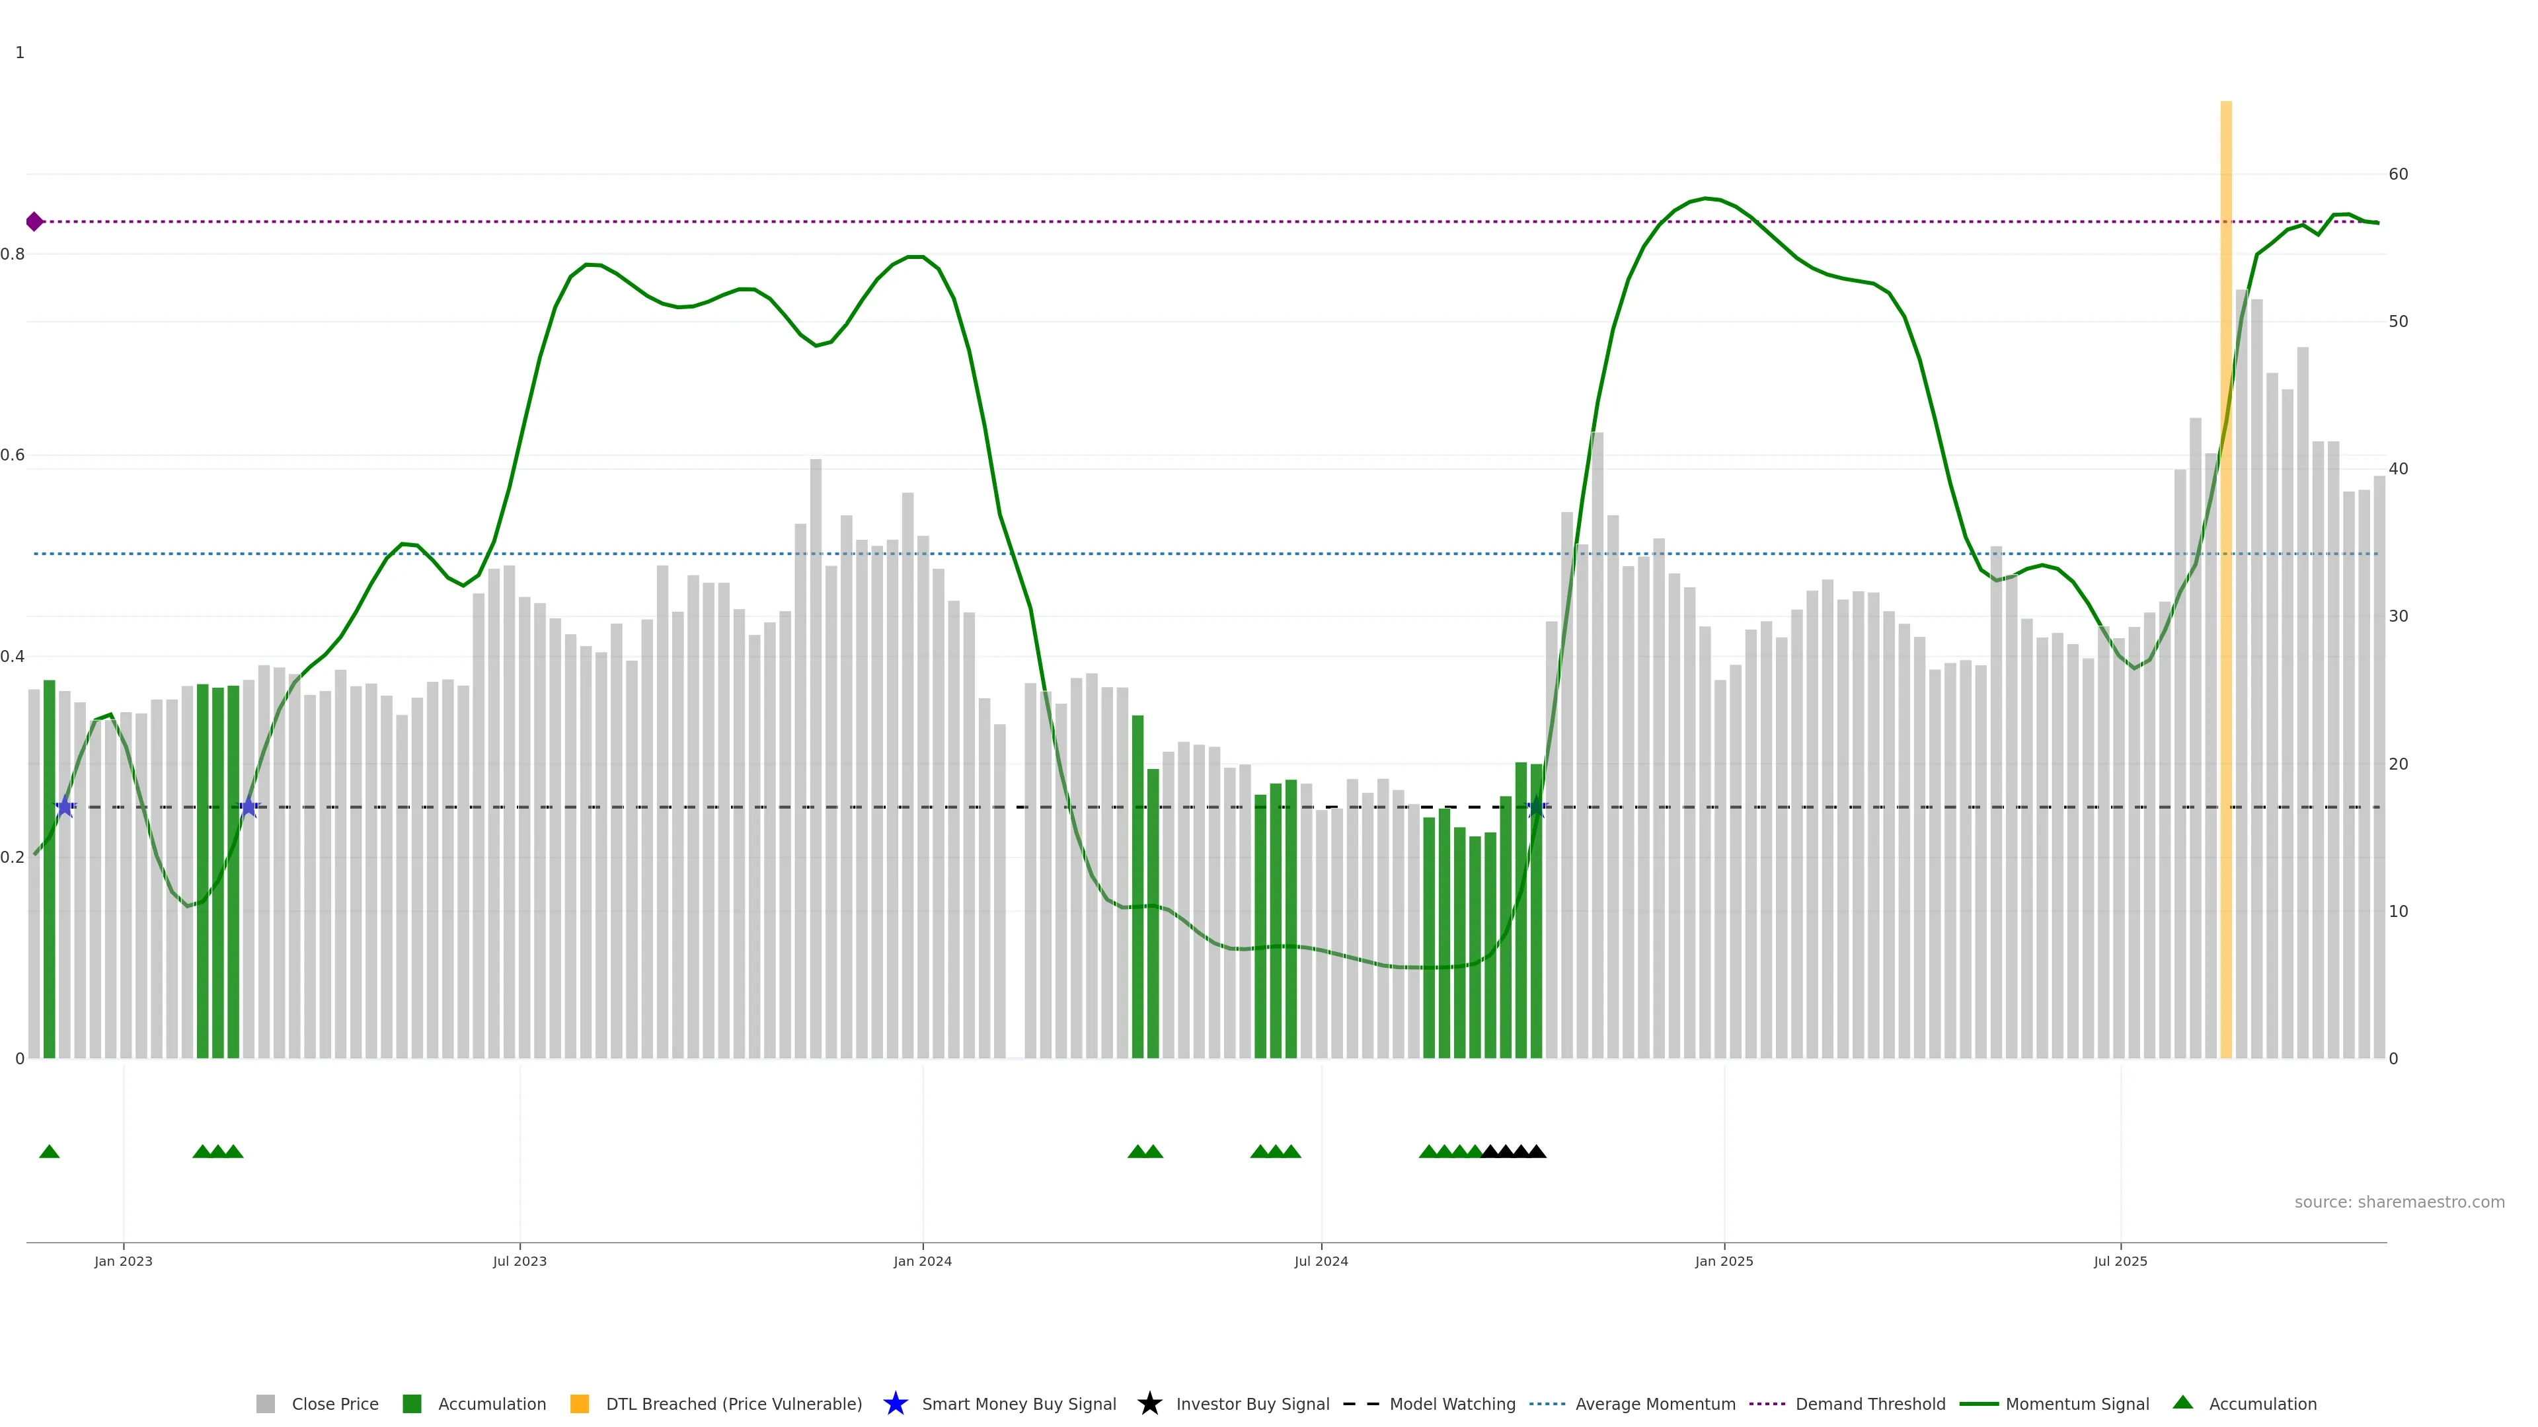Click the leftmost green accumulation triangle

(50, 1152)
